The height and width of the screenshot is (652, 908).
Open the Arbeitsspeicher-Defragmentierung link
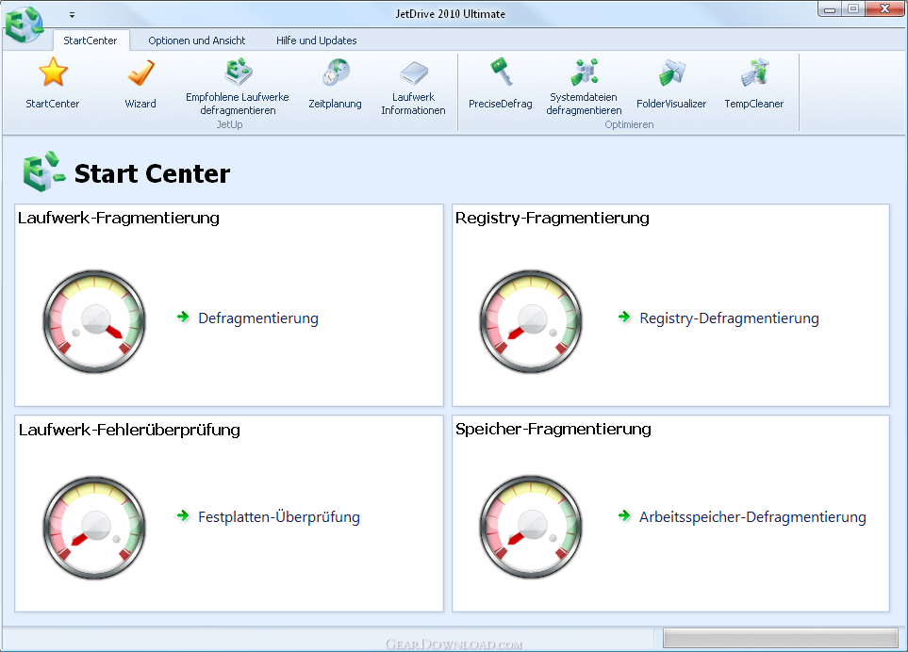(x=752, y=516)
